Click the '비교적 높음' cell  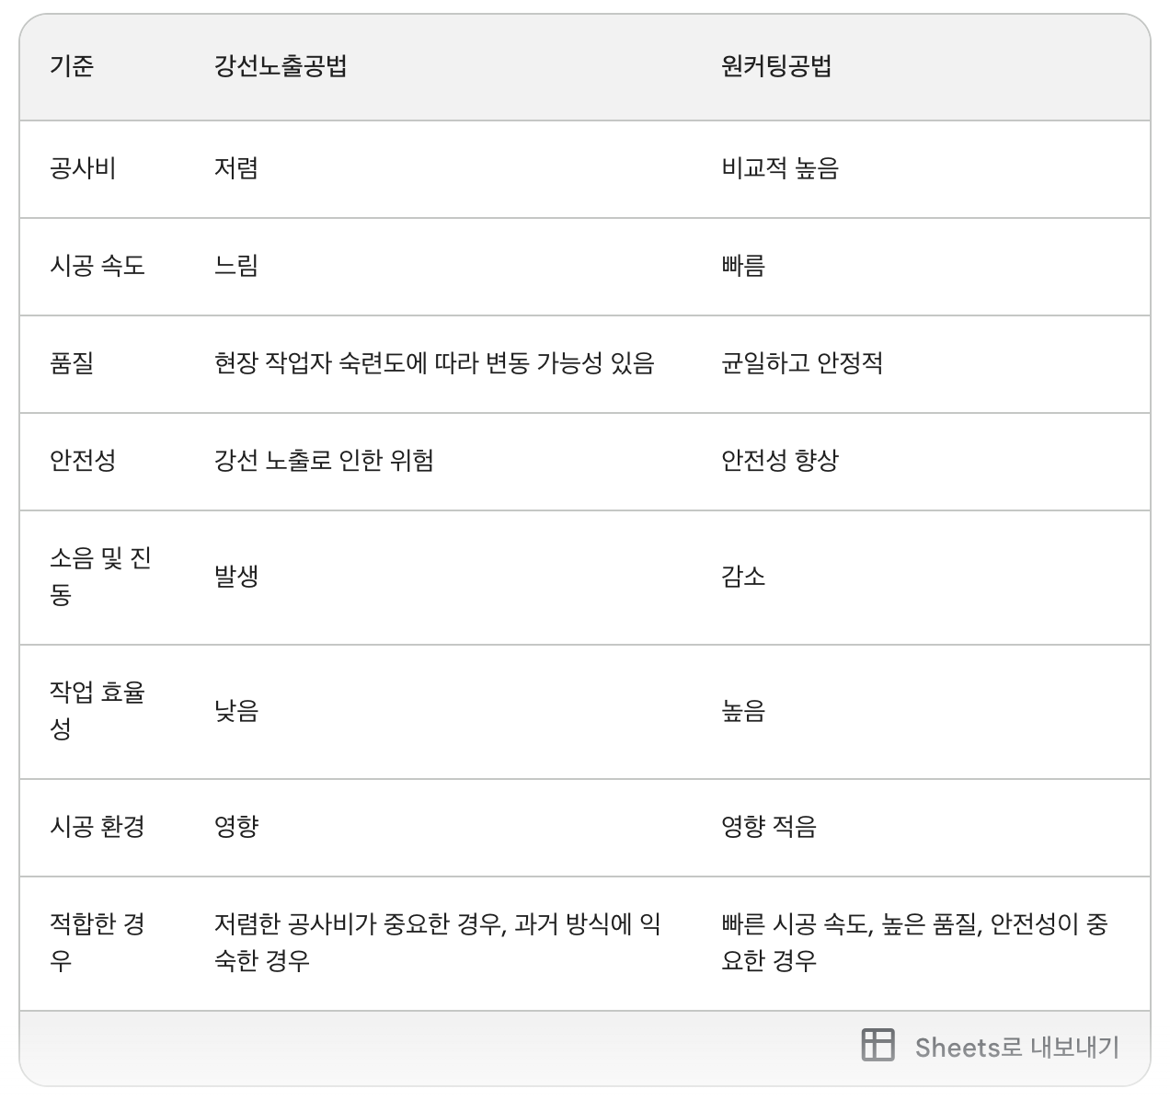pos(780,168)
